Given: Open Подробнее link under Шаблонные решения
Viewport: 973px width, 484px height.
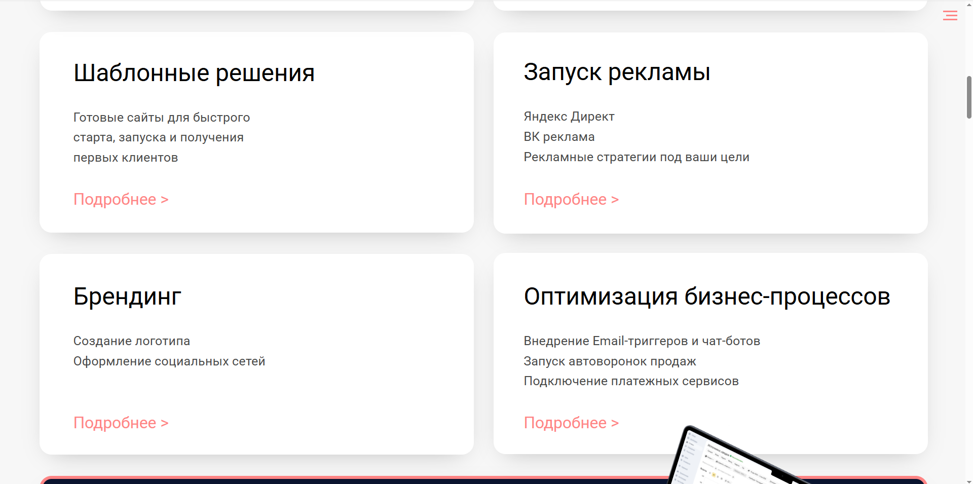Looking at the screenshot, I should [121, 200].
